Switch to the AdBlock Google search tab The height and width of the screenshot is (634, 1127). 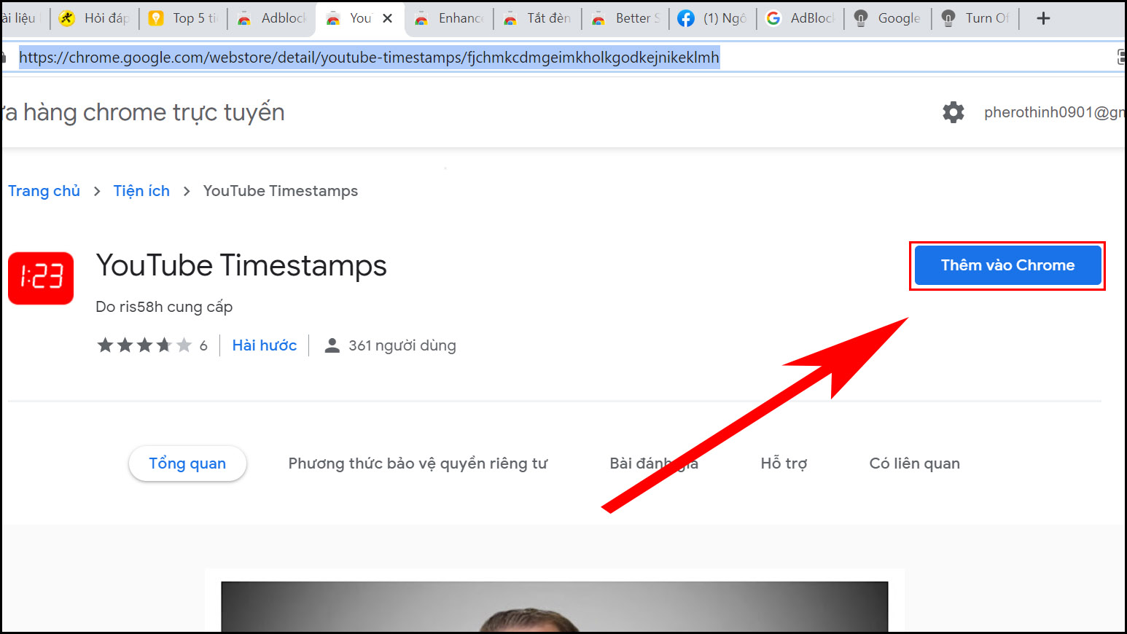click(x=801, y=18)
